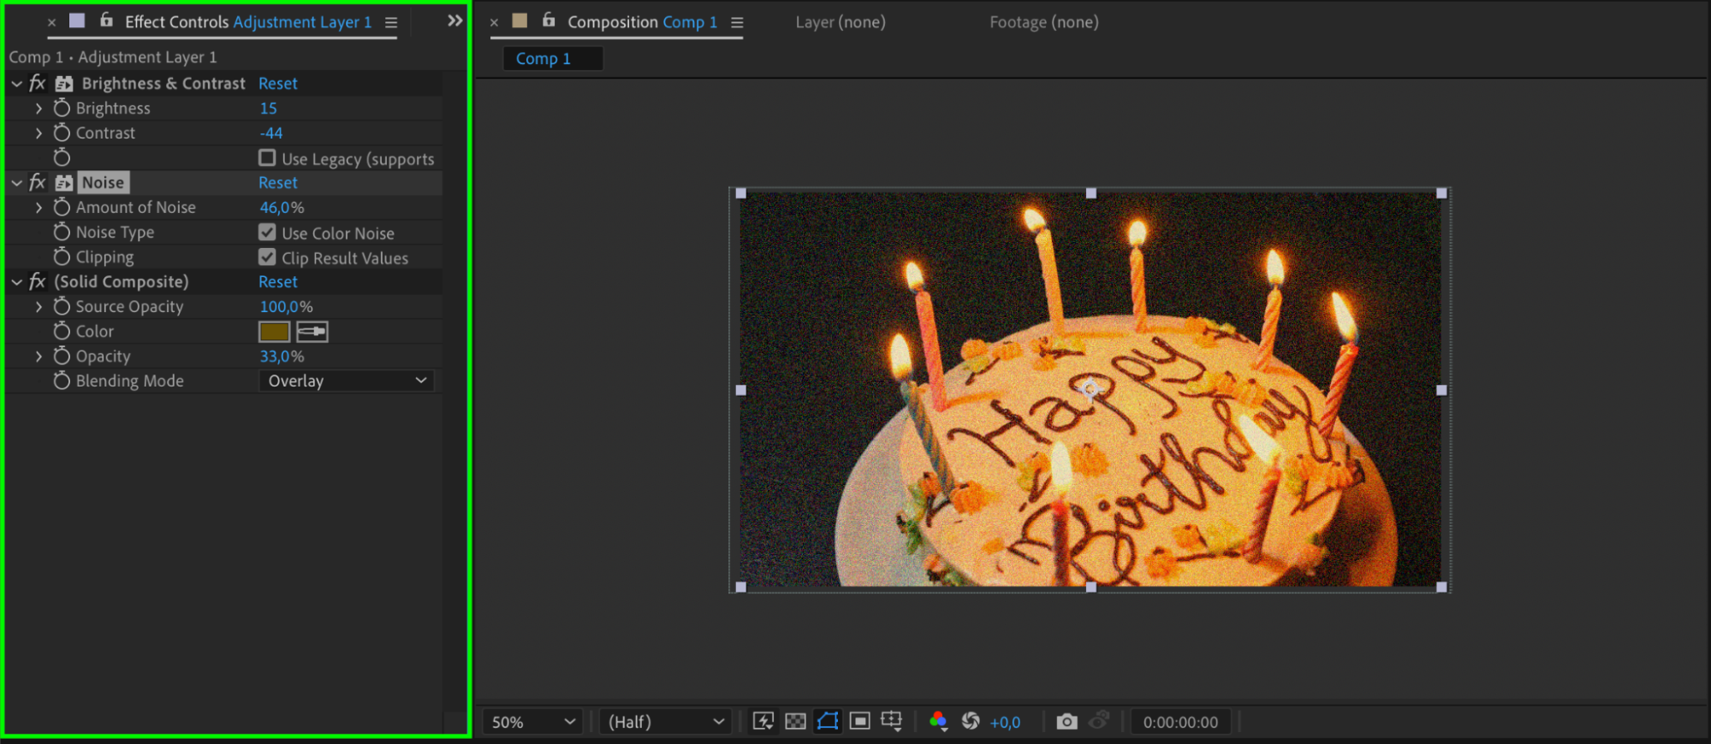Click the Color eyedropper icon

click(x=312, y=331)
